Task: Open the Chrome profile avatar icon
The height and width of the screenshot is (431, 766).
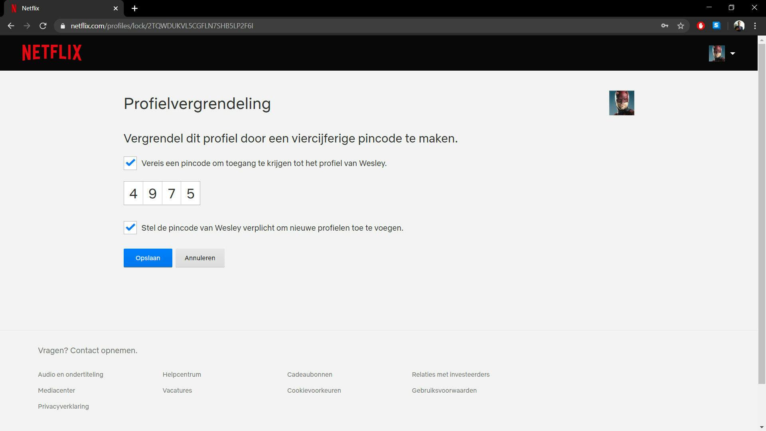Action: click(x=739, y=26)
